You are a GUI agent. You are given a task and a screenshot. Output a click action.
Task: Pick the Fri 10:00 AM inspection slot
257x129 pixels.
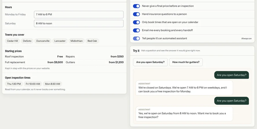33,84
